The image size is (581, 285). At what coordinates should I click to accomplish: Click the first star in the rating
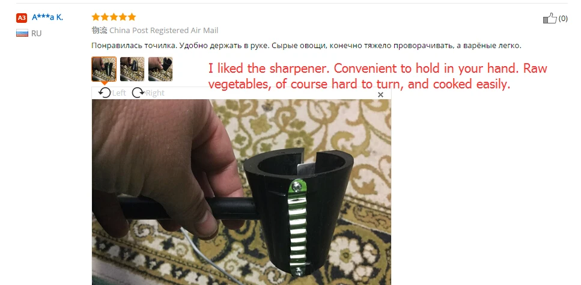coord(96,17)
